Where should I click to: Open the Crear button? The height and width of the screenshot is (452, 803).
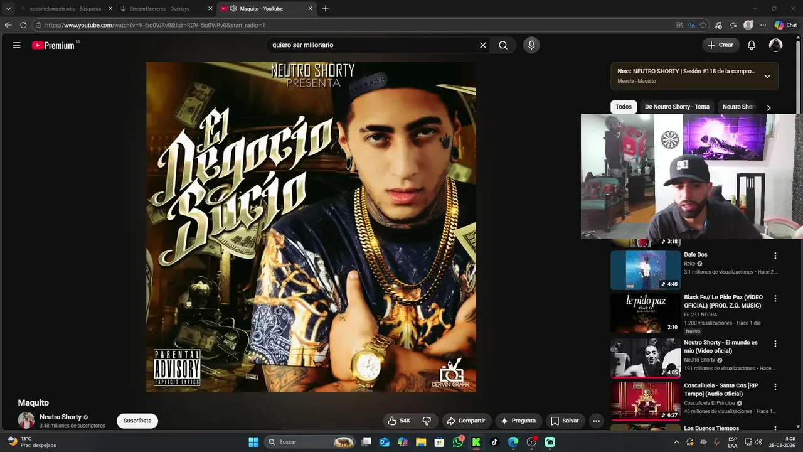[720, 45]
